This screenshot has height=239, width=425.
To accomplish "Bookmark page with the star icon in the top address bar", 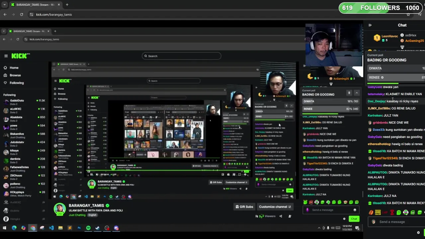I will [408, 15].
